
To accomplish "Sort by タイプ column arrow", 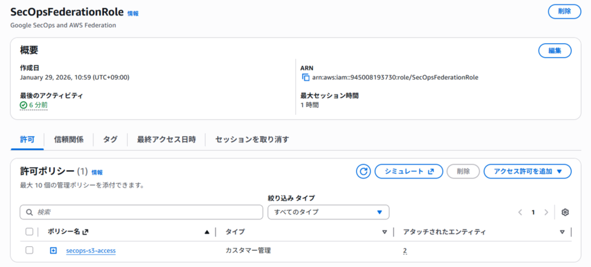I will pyautogui.click(x=384, y=232).
